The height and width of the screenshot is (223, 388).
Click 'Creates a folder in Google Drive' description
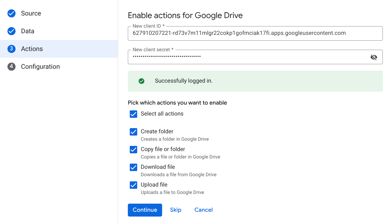click(x=175, y=139)
